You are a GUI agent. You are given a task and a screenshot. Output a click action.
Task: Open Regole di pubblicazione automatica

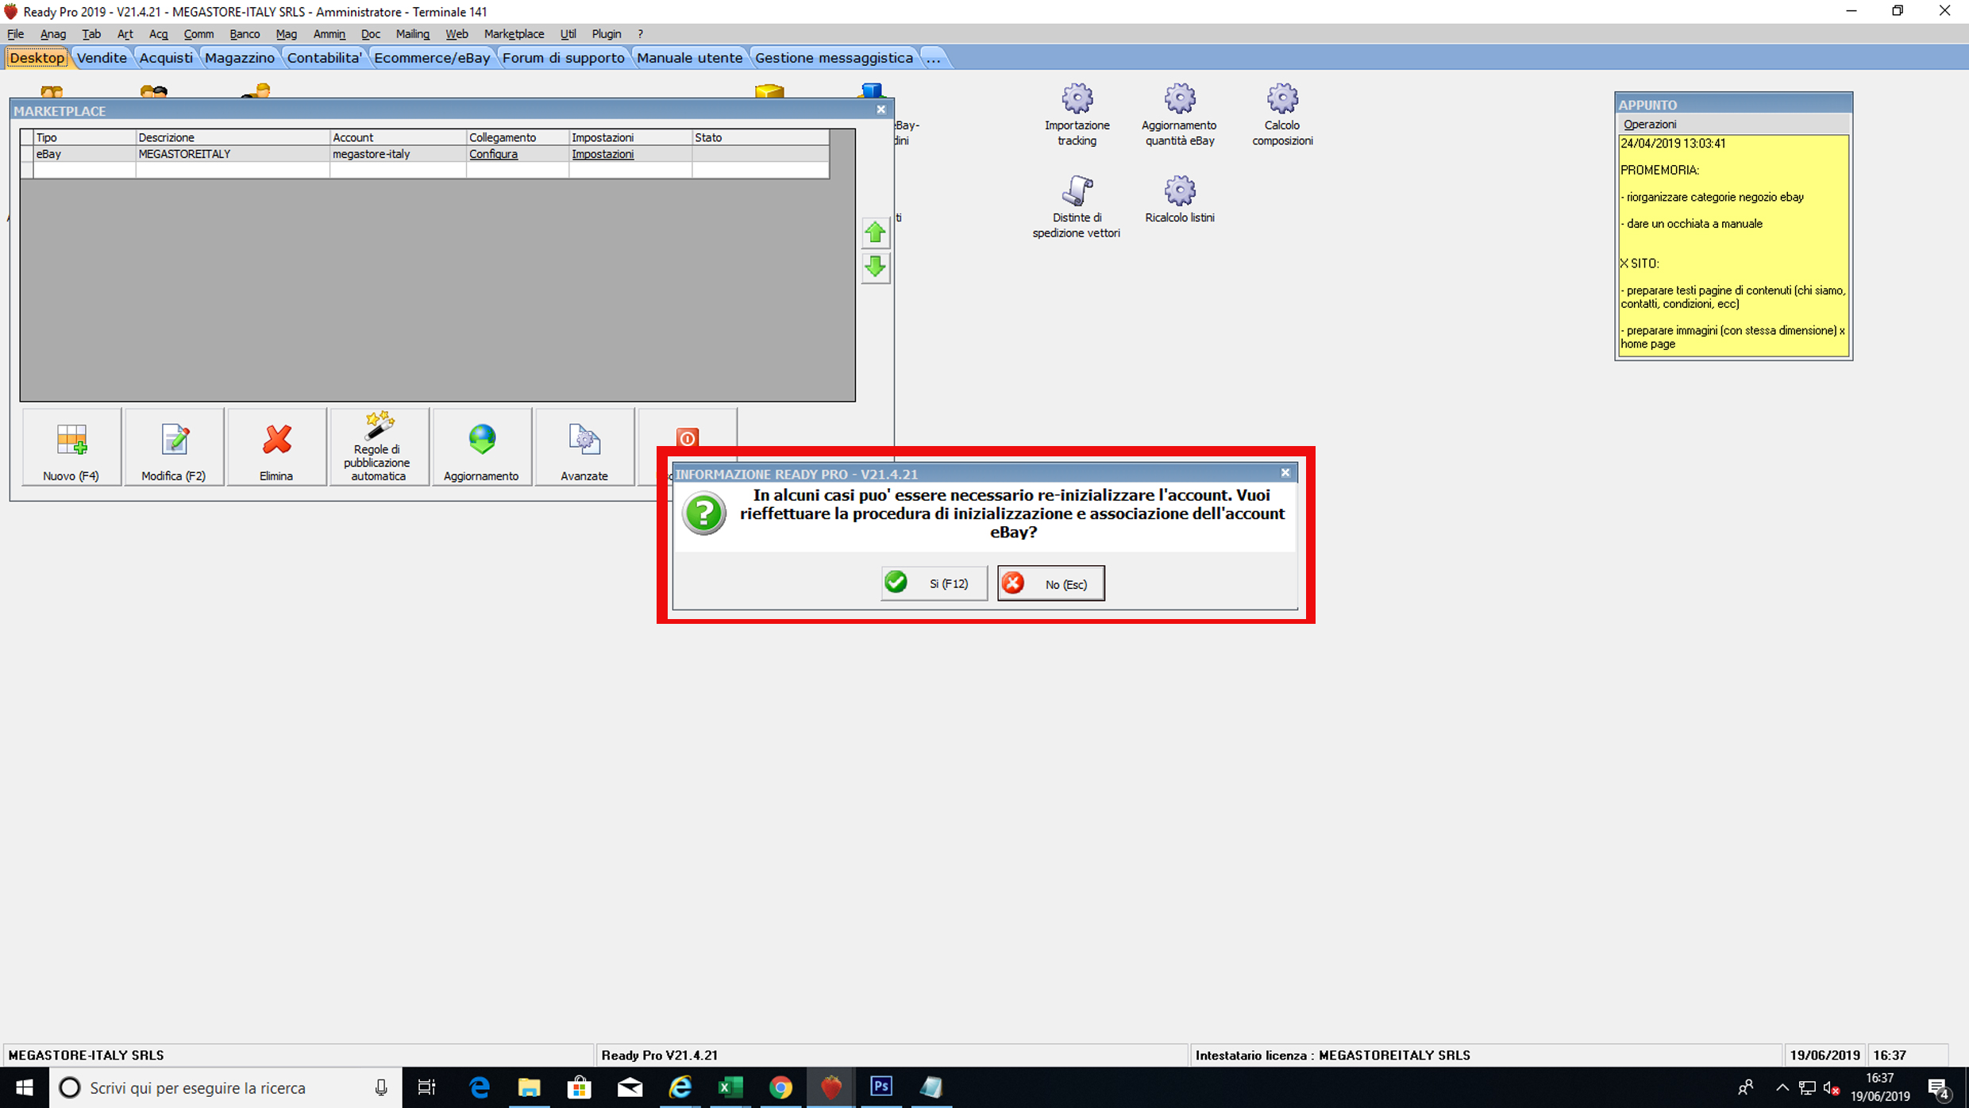(379, 447)
